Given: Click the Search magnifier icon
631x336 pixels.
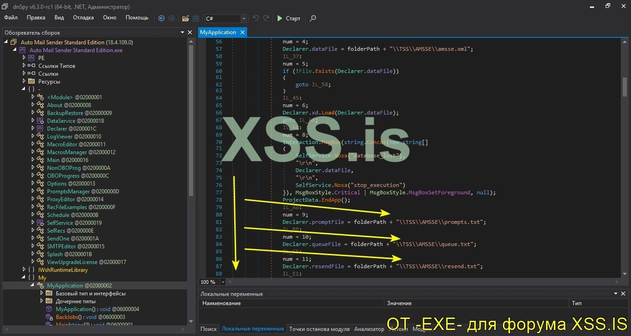Looking at the screenshot, I should pos(313,18).
